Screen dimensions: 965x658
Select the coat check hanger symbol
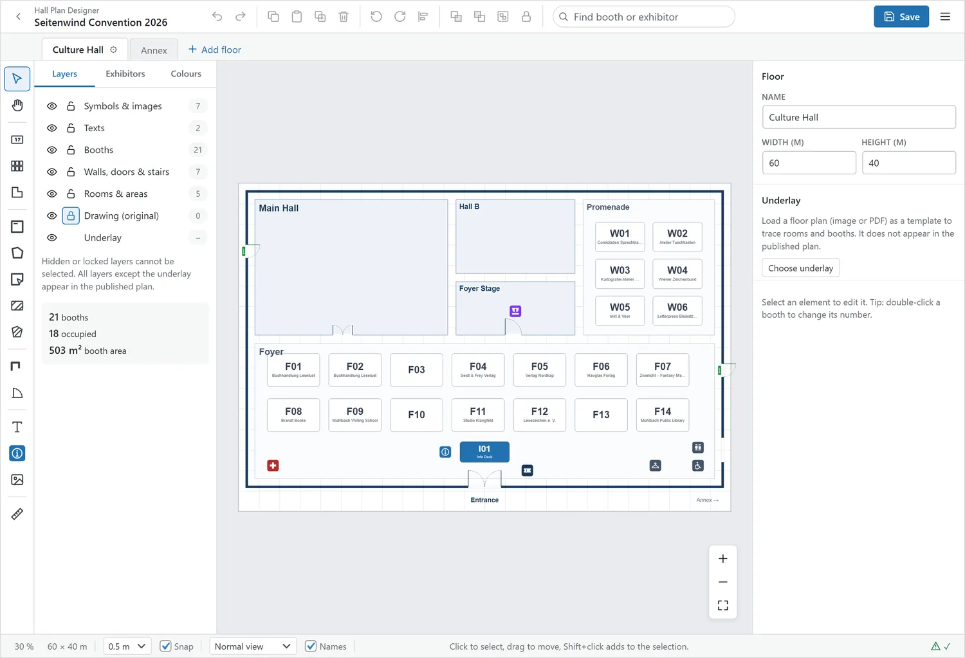656,466
